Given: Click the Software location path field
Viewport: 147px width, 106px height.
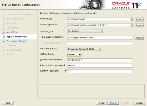Looking at the screenshot, I should [x=98, y=25].
